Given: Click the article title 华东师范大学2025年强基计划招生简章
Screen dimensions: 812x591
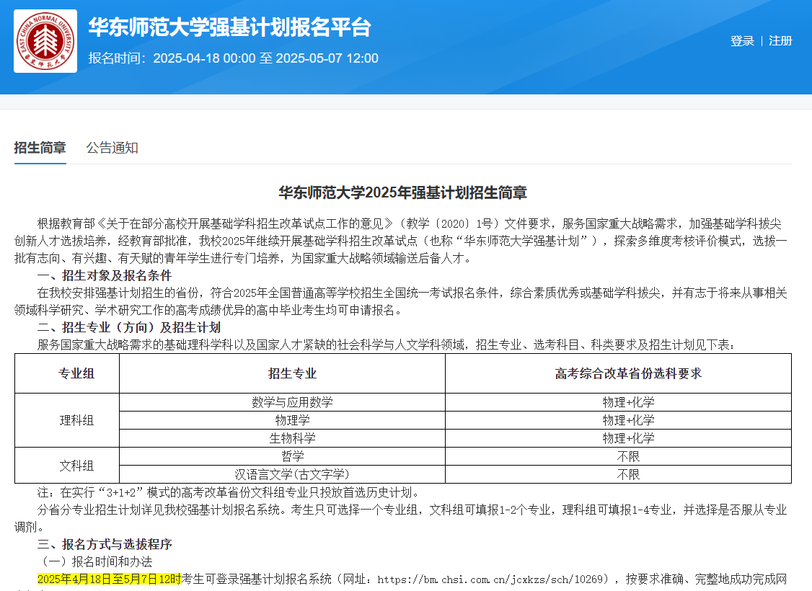Looking at the screenshot, I should tap(403, 192).
